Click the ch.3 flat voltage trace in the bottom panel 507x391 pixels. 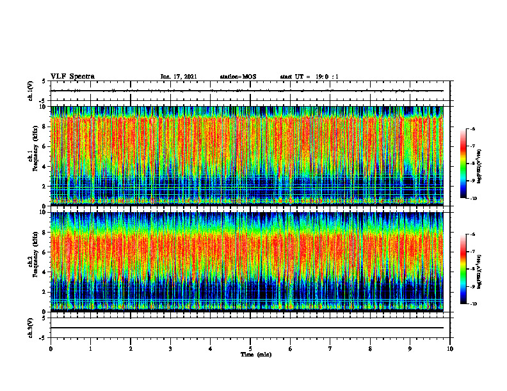pyautogui.click(x=246, y=328)
